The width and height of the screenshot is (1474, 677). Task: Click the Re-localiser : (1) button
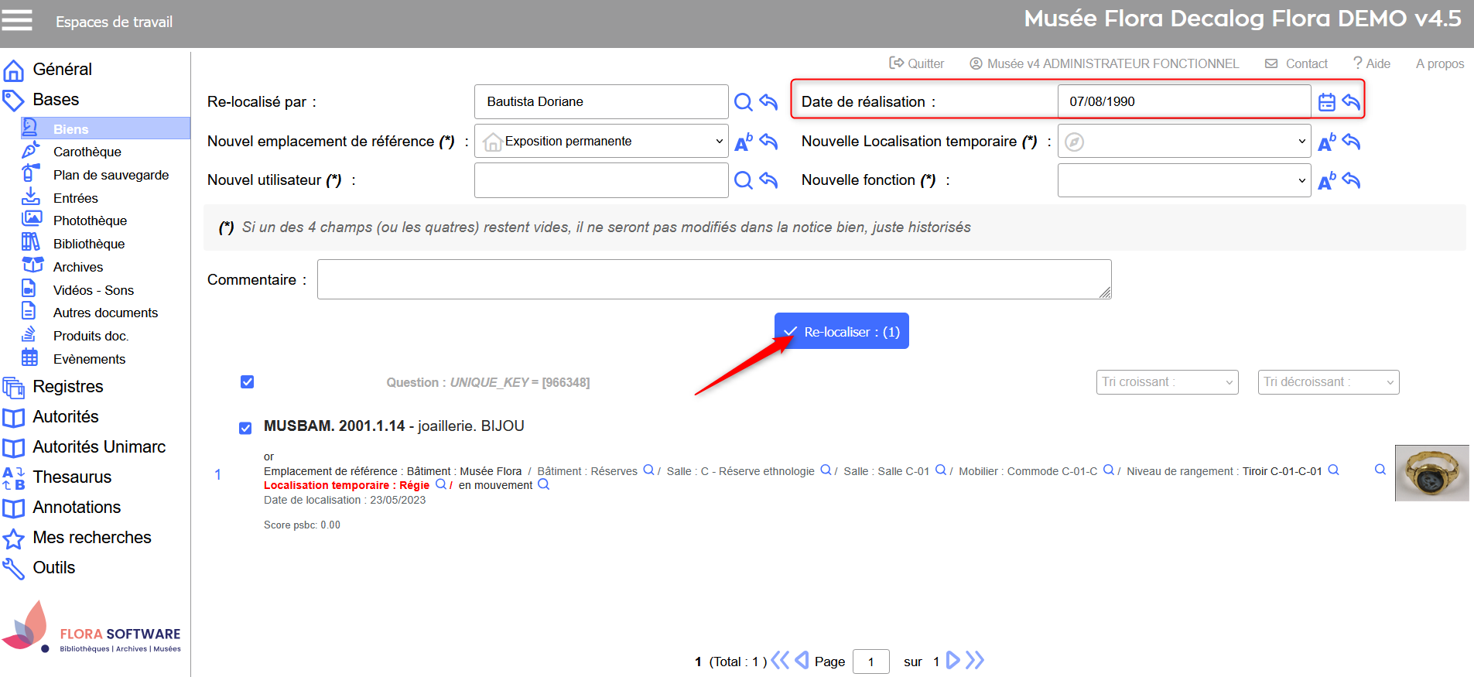coord(841,332)
